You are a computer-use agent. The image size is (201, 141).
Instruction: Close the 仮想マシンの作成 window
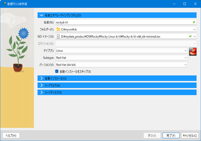tap(195, 4)
